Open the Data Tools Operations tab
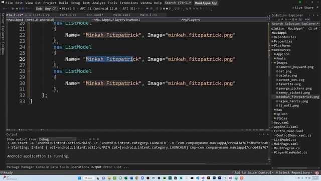This screenshot has height=181, width=321. coord(70,167)
